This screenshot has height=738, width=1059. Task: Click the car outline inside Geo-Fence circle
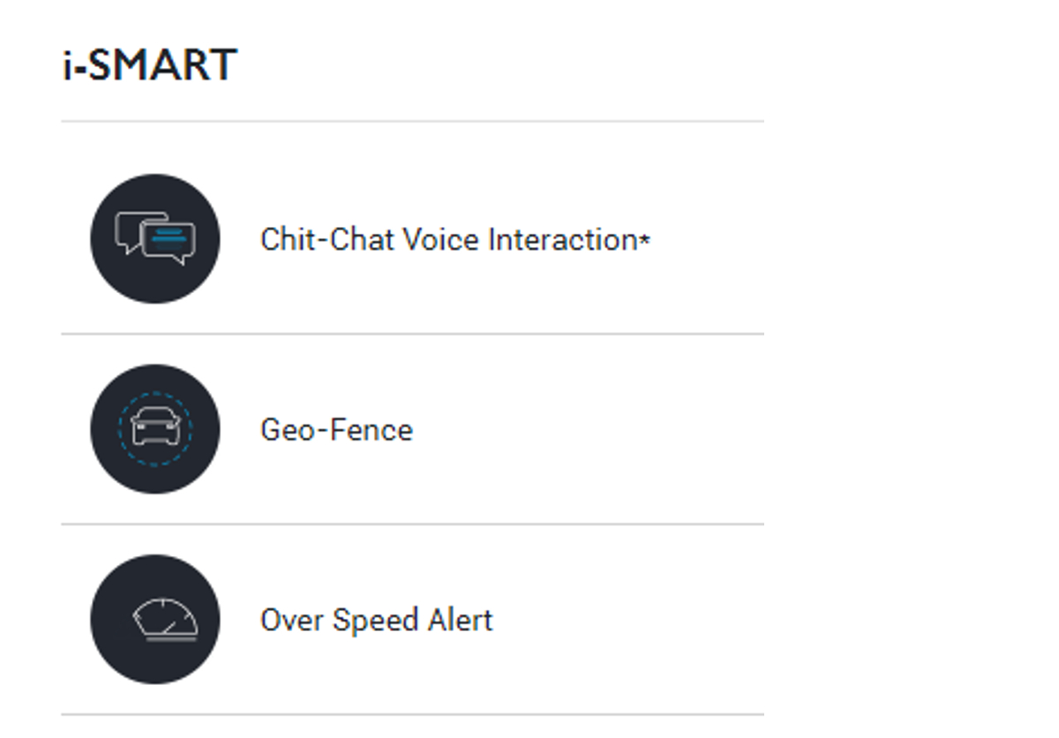point(155,429)
